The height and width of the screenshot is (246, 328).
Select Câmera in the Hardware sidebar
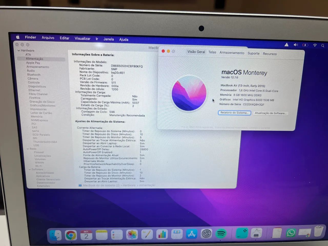pyautogui.click(x=33, y=78)
